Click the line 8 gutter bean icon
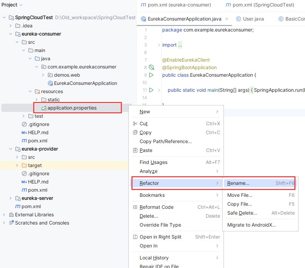 pyautogui.click(x=151, y=67)
